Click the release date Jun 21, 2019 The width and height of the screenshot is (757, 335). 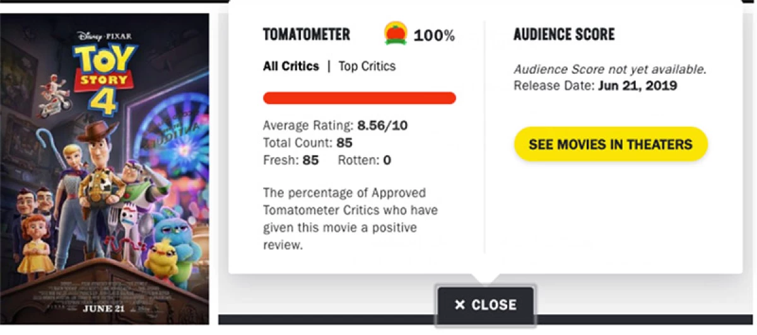(x=636, y=85)
